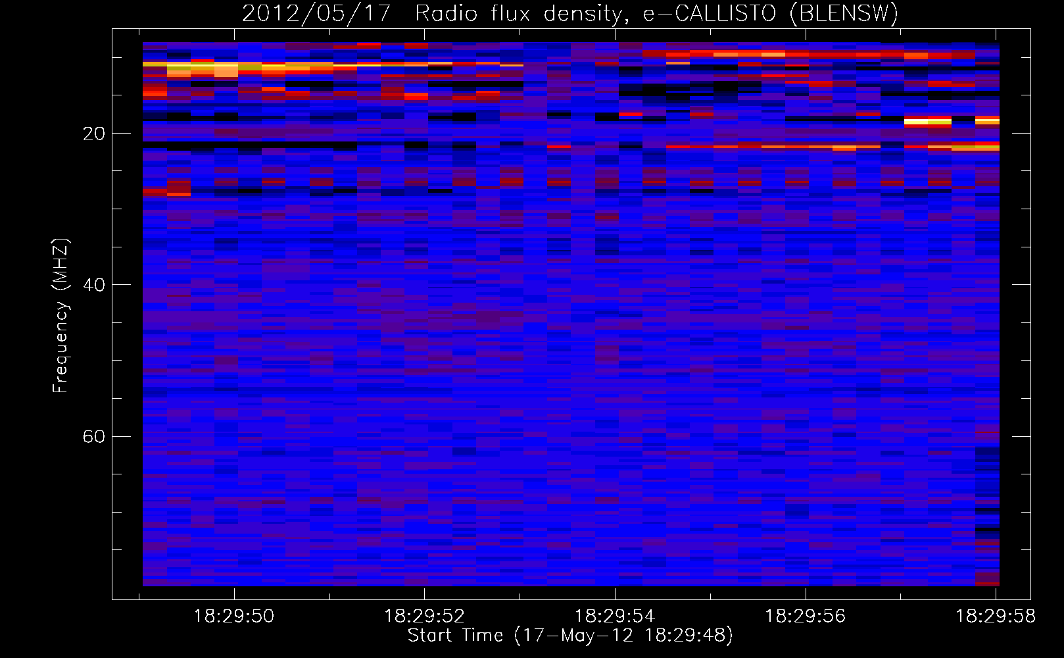This screenshot has width=1064, height=658.
Task: Click the 18:29:54 time tick label
Action: 615,617
